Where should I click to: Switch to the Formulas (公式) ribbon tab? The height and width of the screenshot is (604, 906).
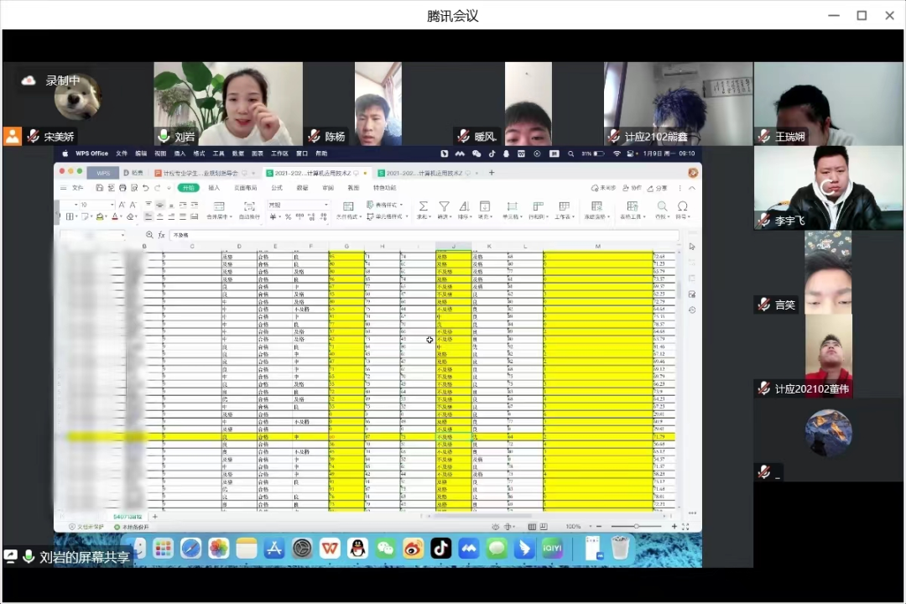click(x=277, y=188)
